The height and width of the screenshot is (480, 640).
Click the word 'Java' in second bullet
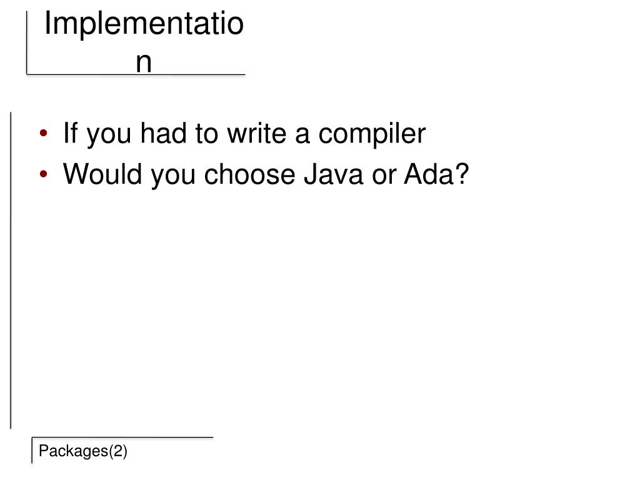click(333, 174)
